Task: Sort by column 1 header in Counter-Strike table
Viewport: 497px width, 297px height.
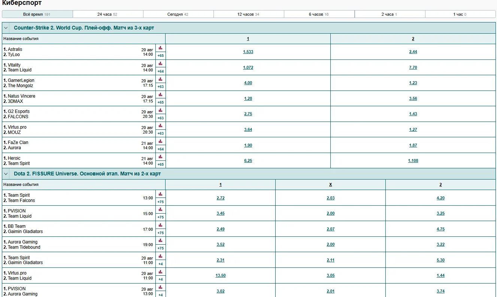Action: click(248, 39)
